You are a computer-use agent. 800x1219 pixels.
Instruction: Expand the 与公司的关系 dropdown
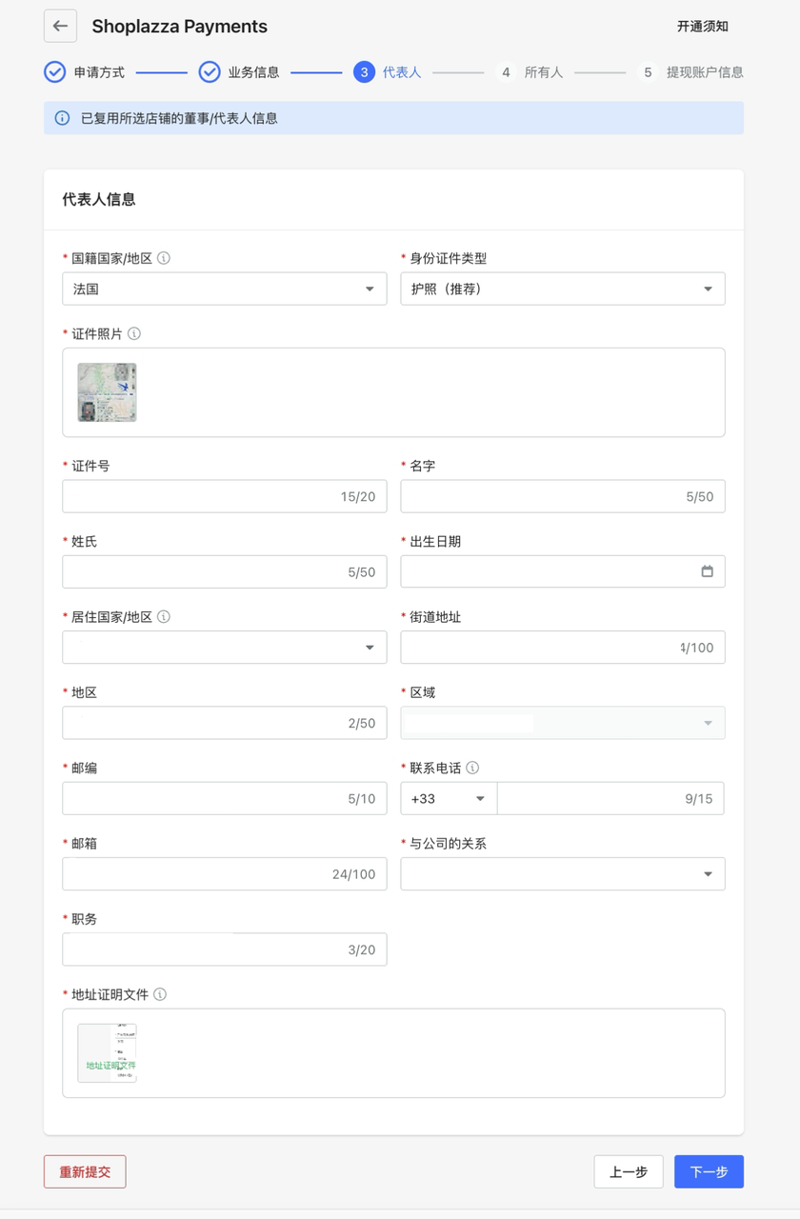point(563,873)
